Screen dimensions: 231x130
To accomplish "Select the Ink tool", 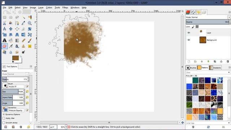I will coord(17,46).
